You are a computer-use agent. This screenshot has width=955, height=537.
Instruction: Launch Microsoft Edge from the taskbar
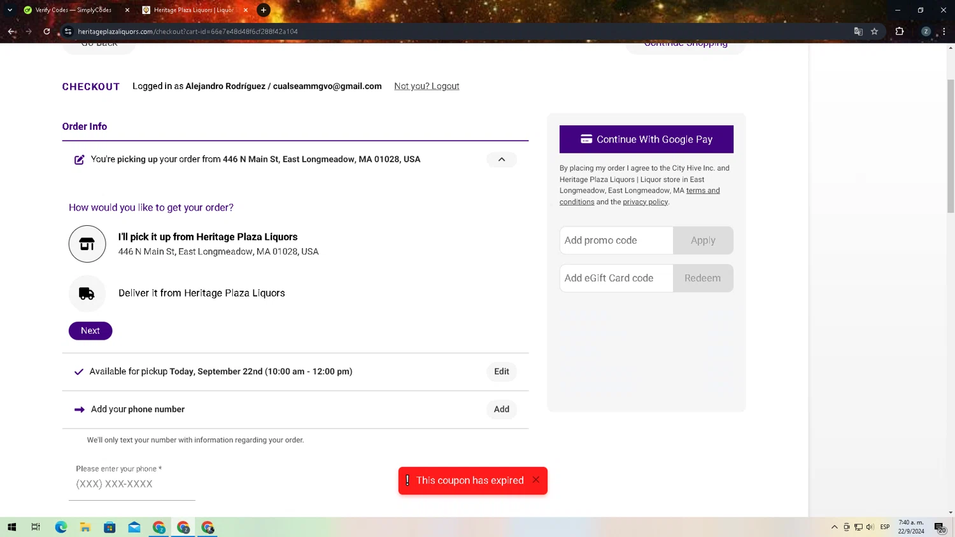pos(60,527)
